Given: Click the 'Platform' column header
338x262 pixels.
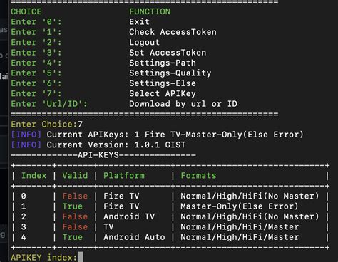Looking at the screenshot, I should click(x=124, y=176).
